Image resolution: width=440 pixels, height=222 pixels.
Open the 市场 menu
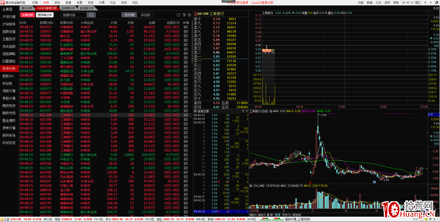[x=46, y=2]
